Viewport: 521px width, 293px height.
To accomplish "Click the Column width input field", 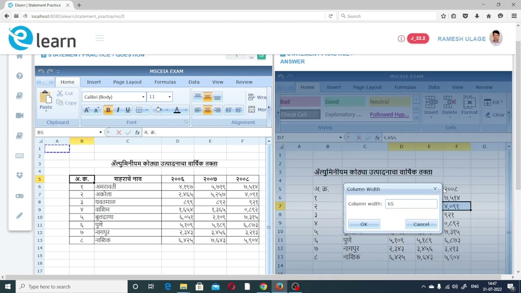I will coord(411,203).
